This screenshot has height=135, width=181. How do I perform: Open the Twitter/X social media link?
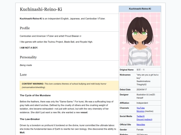point(140,116)
